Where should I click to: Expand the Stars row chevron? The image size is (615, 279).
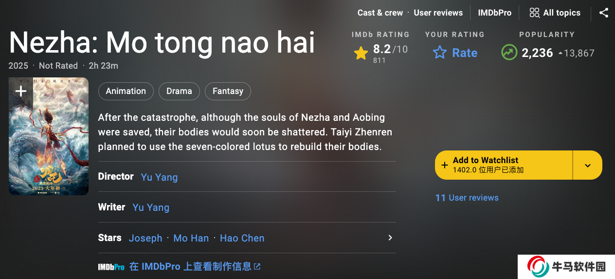pos(390,238)
